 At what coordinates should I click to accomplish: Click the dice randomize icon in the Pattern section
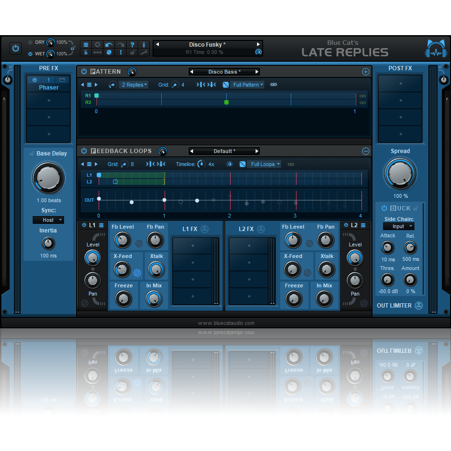click(x=225, y=85)
